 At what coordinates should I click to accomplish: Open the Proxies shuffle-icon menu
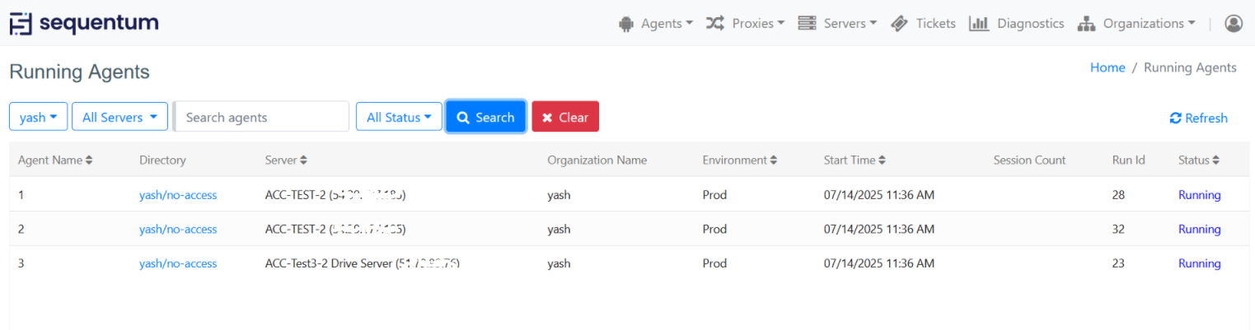click(x=745, y=24)
